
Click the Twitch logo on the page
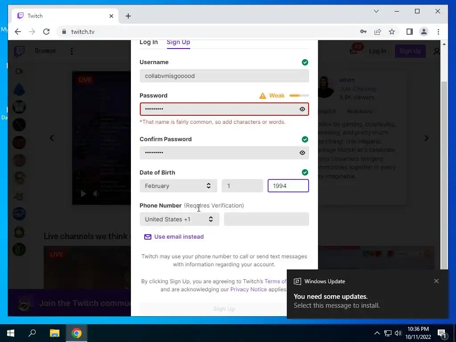pyautogui.click(x=19, y=52)
